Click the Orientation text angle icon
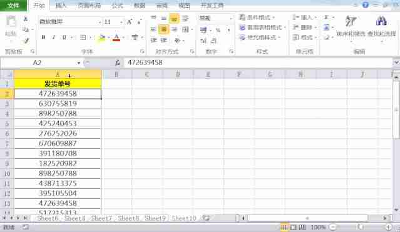Image resolution: width=400 pixels, height=232 pixels. [178, 40]
